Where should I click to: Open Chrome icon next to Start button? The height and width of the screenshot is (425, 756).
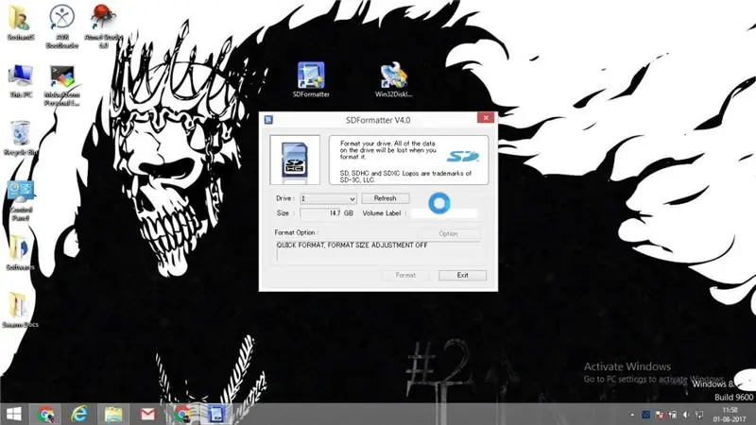(x=46, y=414)
